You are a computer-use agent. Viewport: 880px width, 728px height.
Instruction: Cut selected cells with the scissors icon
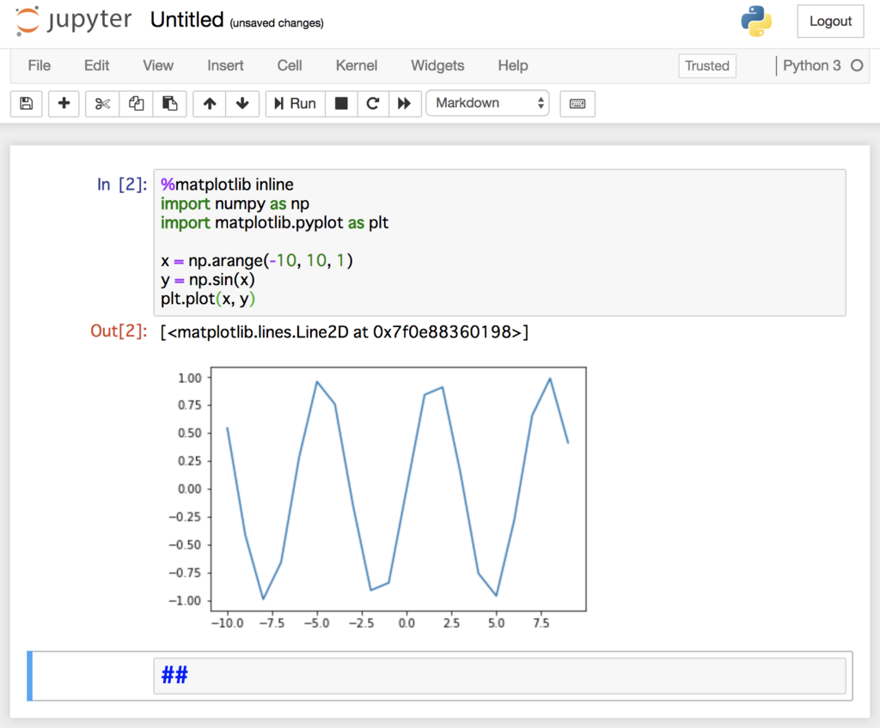[102, 104]
